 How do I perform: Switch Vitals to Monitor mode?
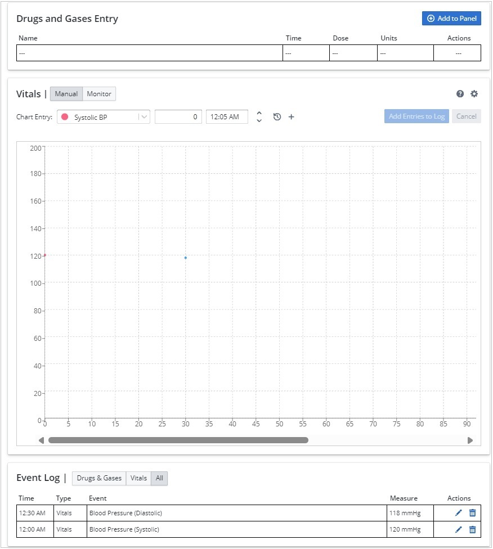(x=99, y=94)
